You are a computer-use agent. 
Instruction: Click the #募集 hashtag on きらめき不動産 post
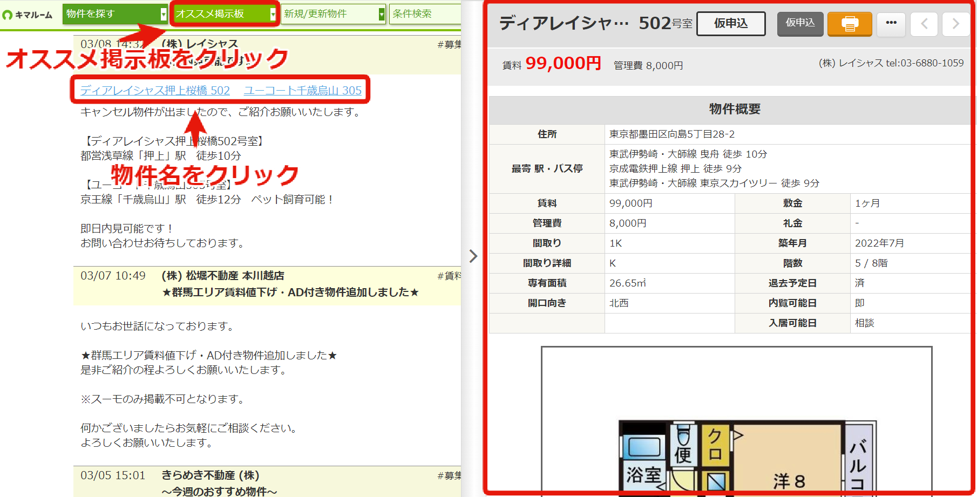pyautogui.click(x=449, y=475)
